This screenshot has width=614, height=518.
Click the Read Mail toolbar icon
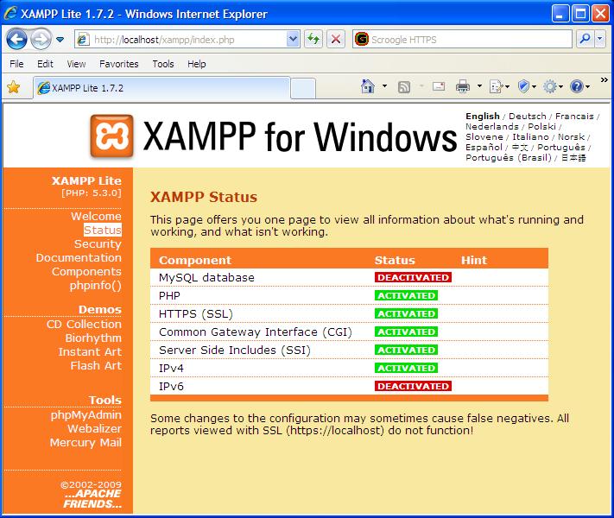tap(439, 86)
